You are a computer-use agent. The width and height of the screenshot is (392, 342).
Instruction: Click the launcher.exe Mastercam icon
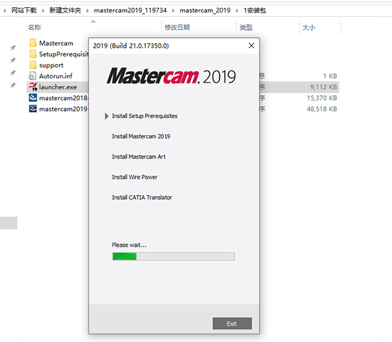[x=33, y=87]
